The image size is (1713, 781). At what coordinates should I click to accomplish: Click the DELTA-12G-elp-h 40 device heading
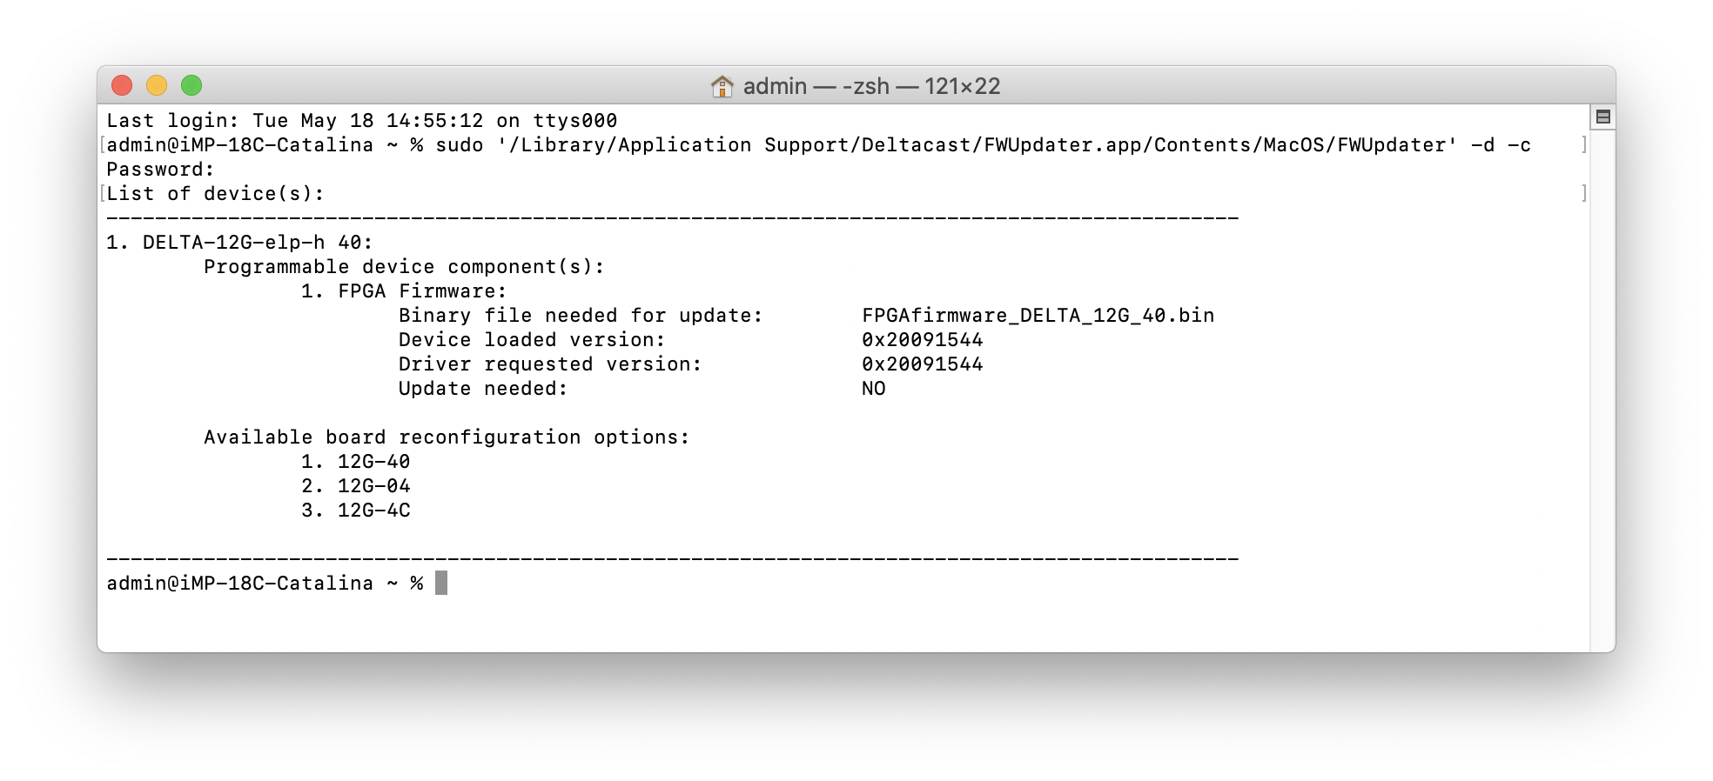tap(258, 243)
